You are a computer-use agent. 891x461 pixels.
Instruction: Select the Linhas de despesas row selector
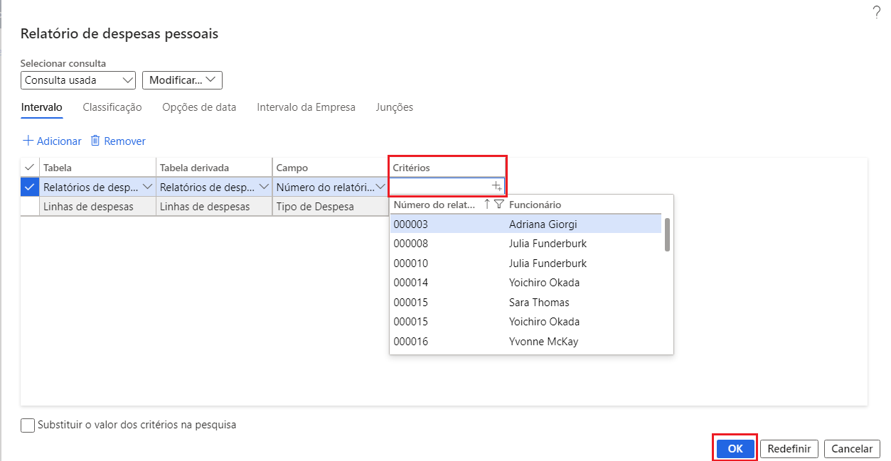pos(29,206)
